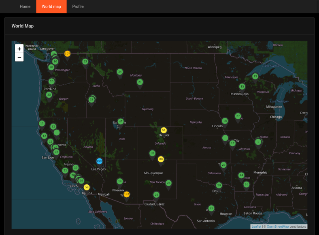The image size is (319, 235).
Task: Click the Milwaukee city label
Action: [x=274, y=107]
